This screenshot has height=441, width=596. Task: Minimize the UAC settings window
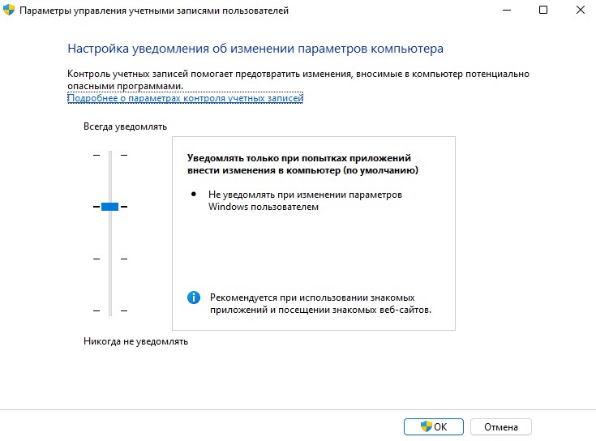[x=507, y=10]
